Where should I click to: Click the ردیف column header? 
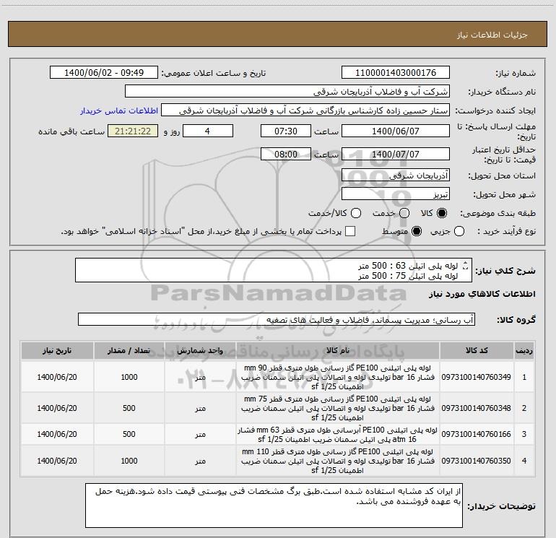click(x=524, y=350)
